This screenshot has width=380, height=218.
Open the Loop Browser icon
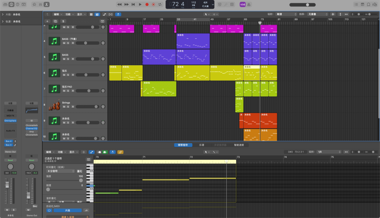click(x=368, y=4)
